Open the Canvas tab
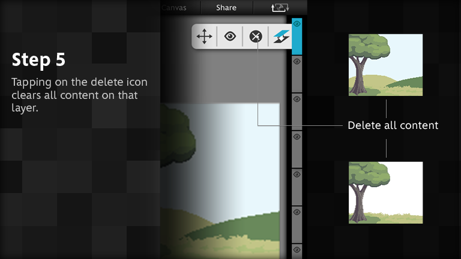This screenshot has height=259, width=461. [x=174, y=8]
